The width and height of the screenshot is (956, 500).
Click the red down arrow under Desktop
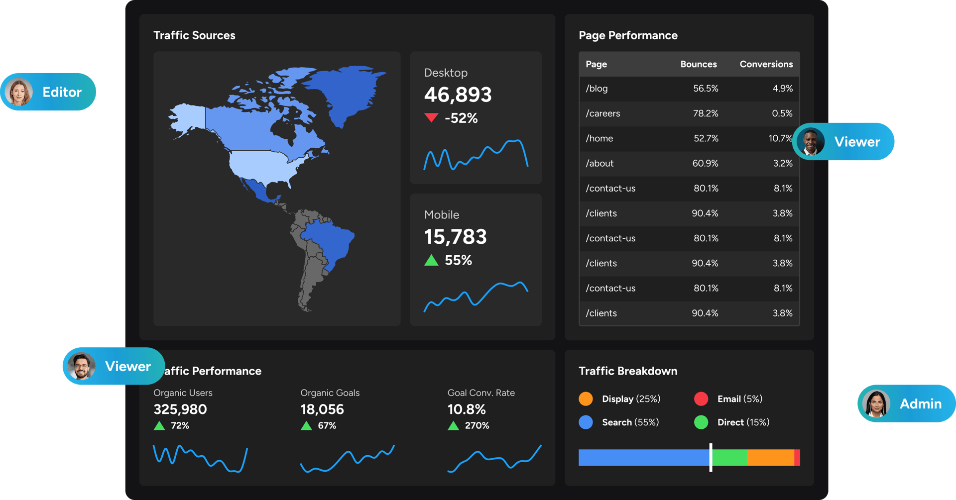431,118
